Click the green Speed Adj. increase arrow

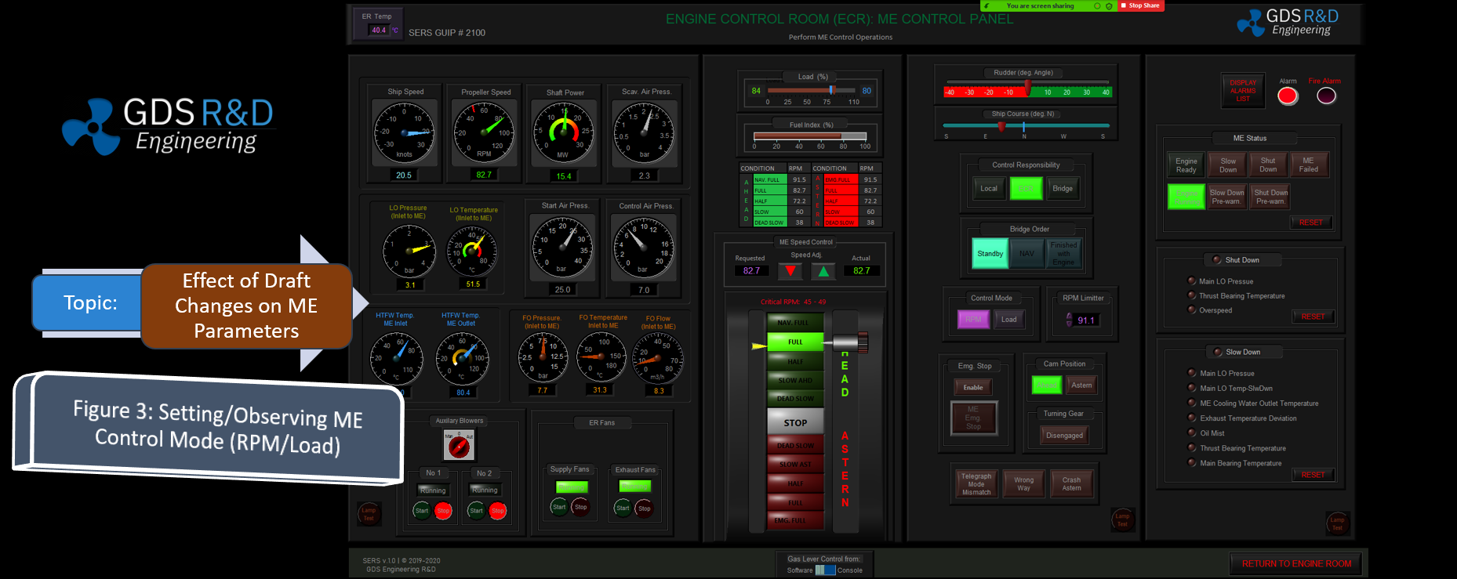click(x=823, y=271)
